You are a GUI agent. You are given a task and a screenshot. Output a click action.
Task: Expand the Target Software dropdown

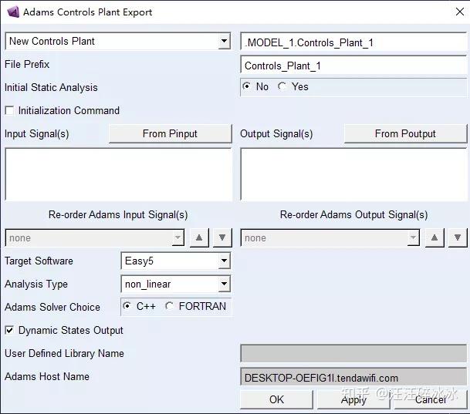point(224,261)
